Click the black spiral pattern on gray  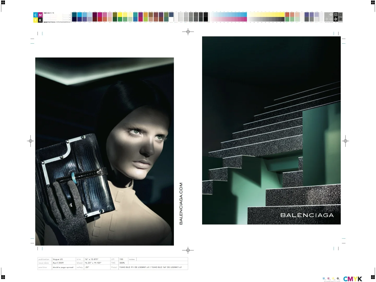(x=340, y=15)
